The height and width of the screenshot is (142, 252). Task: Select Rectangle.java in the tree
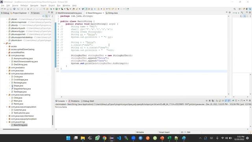[x=20, y=83]
